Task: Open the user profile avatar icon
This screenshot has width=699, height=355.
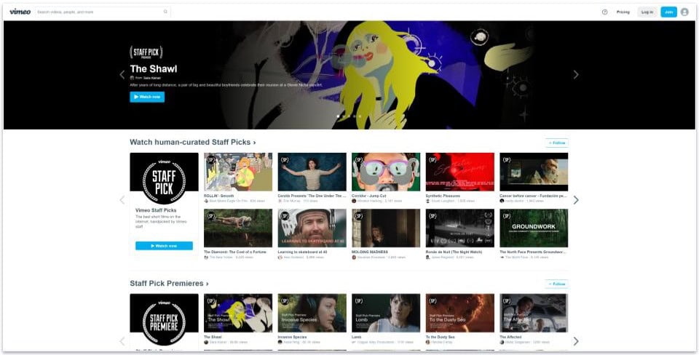Action: [684, 12]
